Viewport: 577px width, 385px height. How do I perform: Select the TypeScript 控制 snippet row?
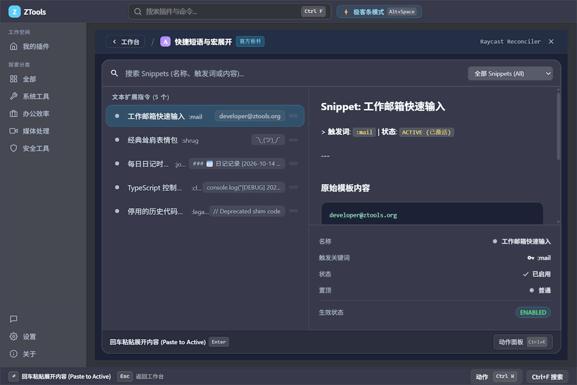(x=205, y=187)
